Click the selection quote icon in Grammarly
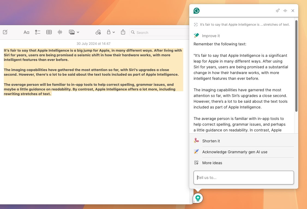The image size is (307, 209). (x=195, y=25)
